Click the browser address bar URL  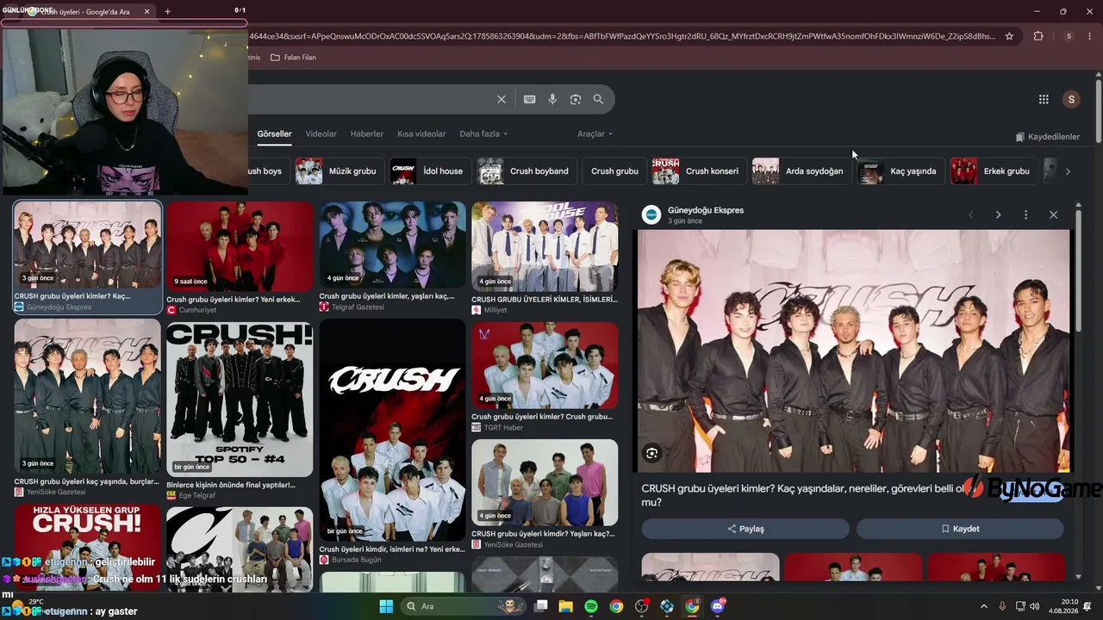coord(620,36)
